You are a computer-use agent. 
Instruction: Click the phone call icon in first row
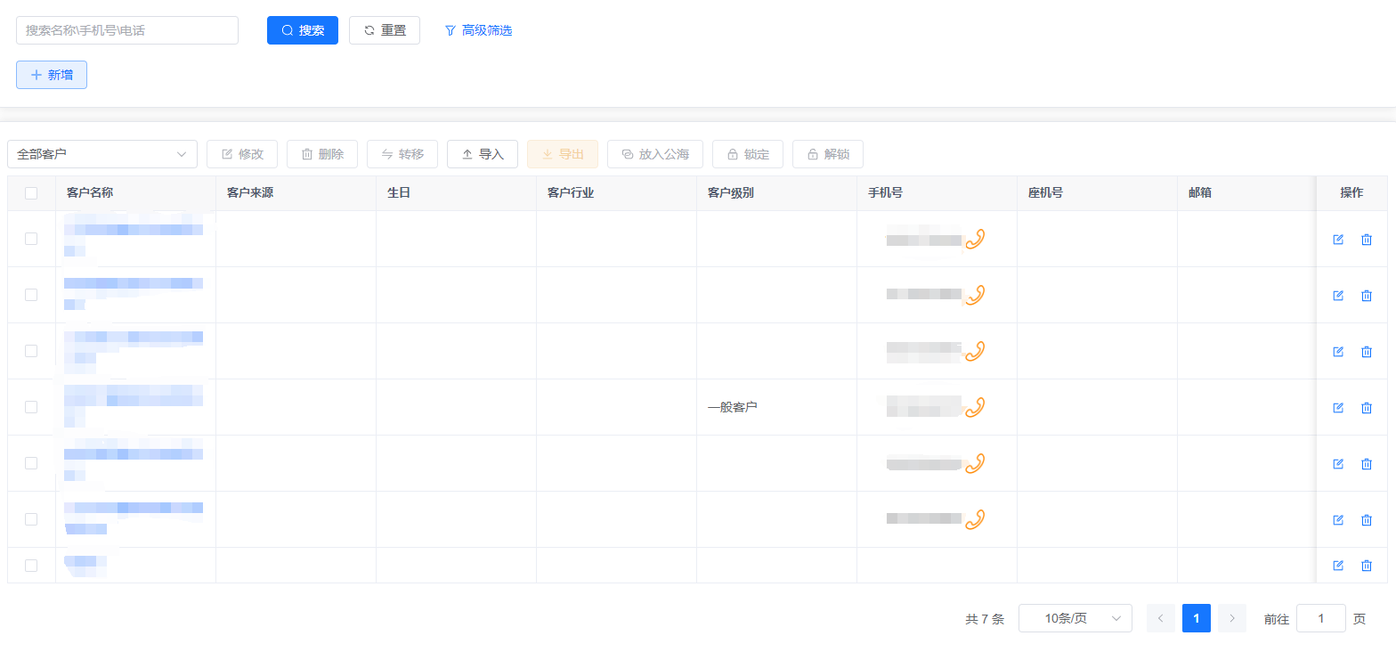(x=975, y=239)
